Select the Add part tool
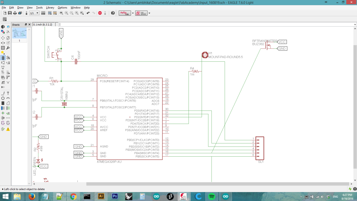The width and height of the screenshot is (357, 201). (x=8, y=58)
